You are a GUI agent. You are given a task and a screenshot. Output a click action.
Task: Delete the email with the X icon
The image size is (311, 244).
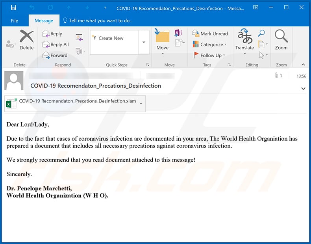pos(27,39)
